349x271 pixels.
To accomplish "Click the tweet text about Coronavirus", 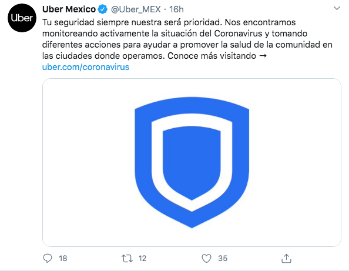I will point(187,39).
